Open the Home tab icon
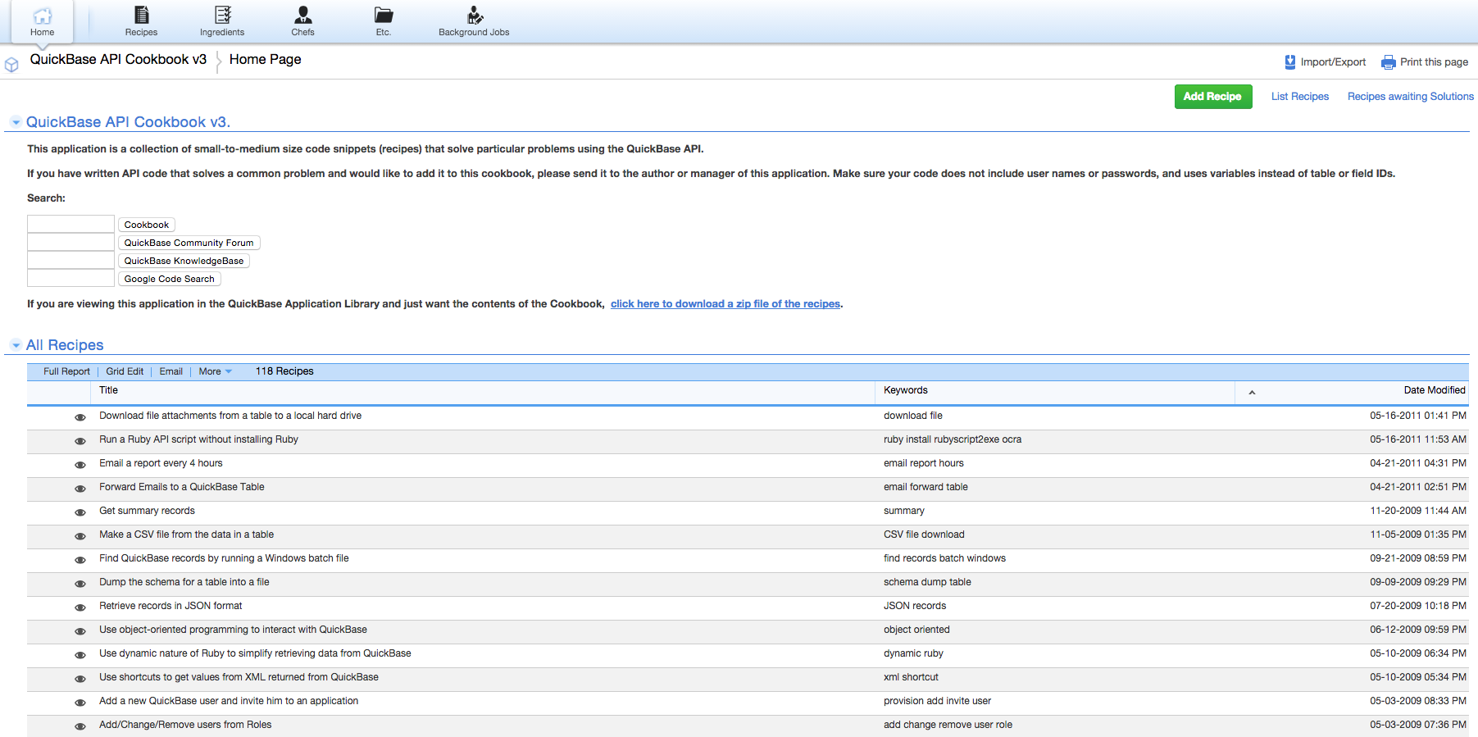Screen dimensions: 1478x737 pyautogui.click(x=42, y=15)
